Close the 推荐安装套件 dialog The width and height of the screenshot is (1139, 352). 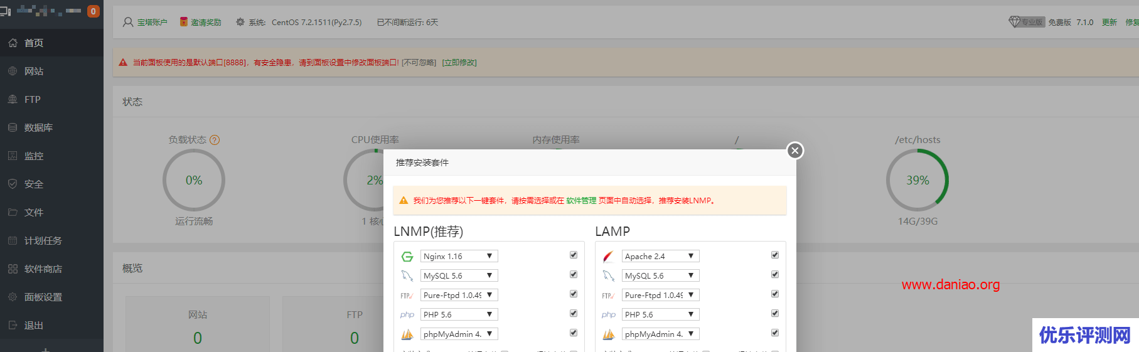pyautogui.click(x=795, y=151)
